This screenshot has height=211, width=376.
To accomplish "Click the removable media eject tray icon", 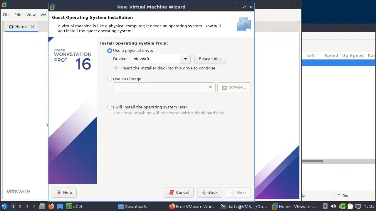I will [x=325, y=207].
